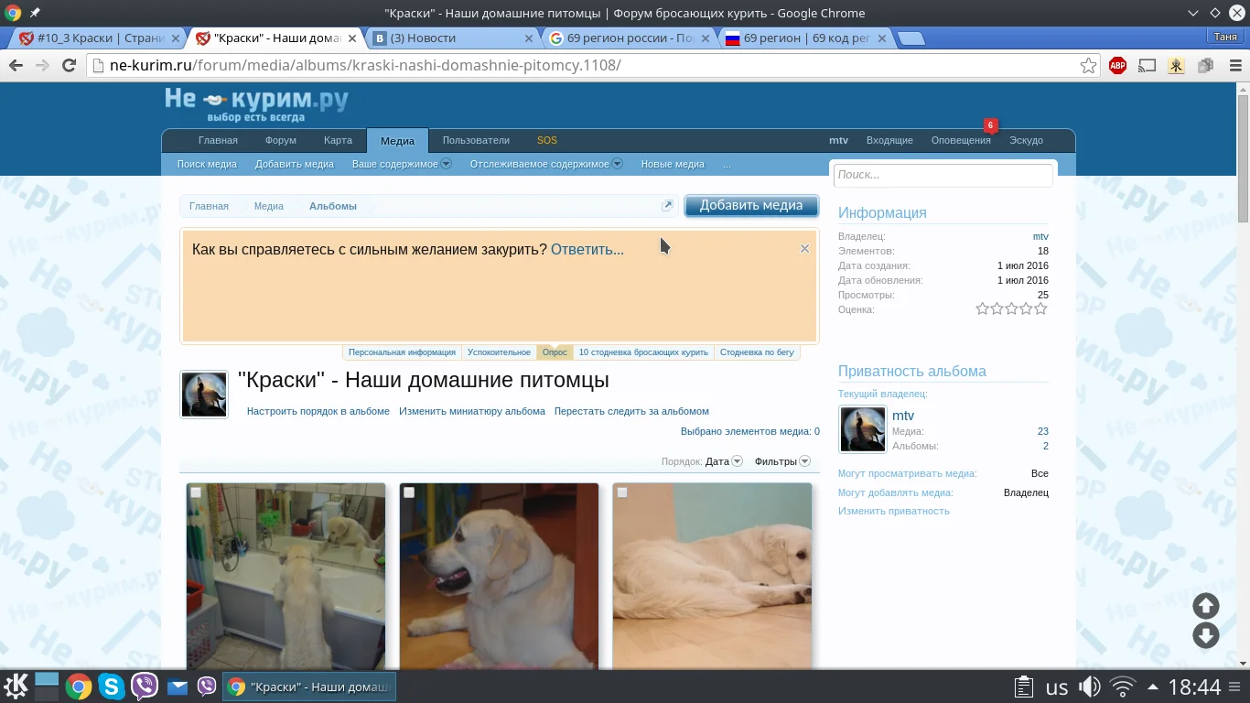This screenshot has width=1250, height=703.
Task: Go to the Форум navigation tab
Action: pos(280,140)
